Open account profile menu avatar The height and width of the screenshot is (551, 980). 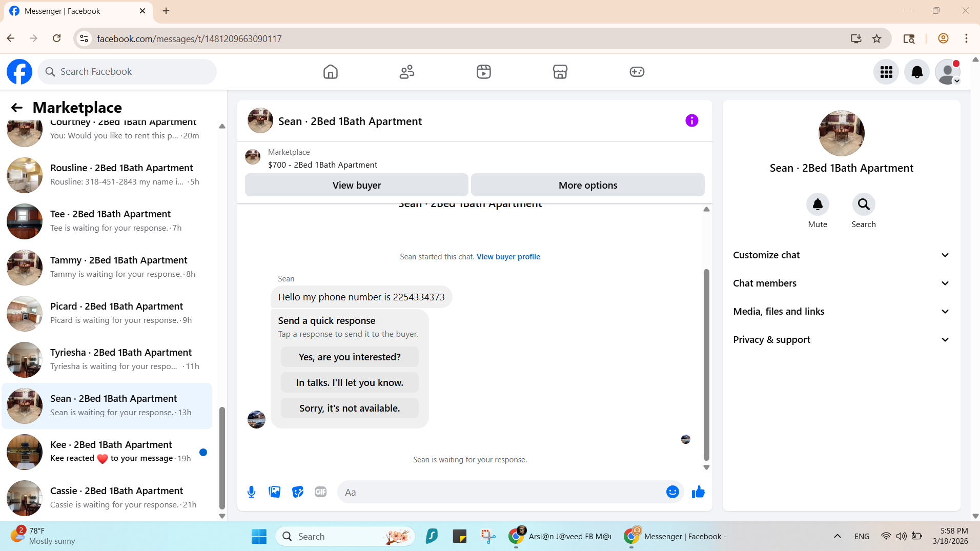click(948, 72)
